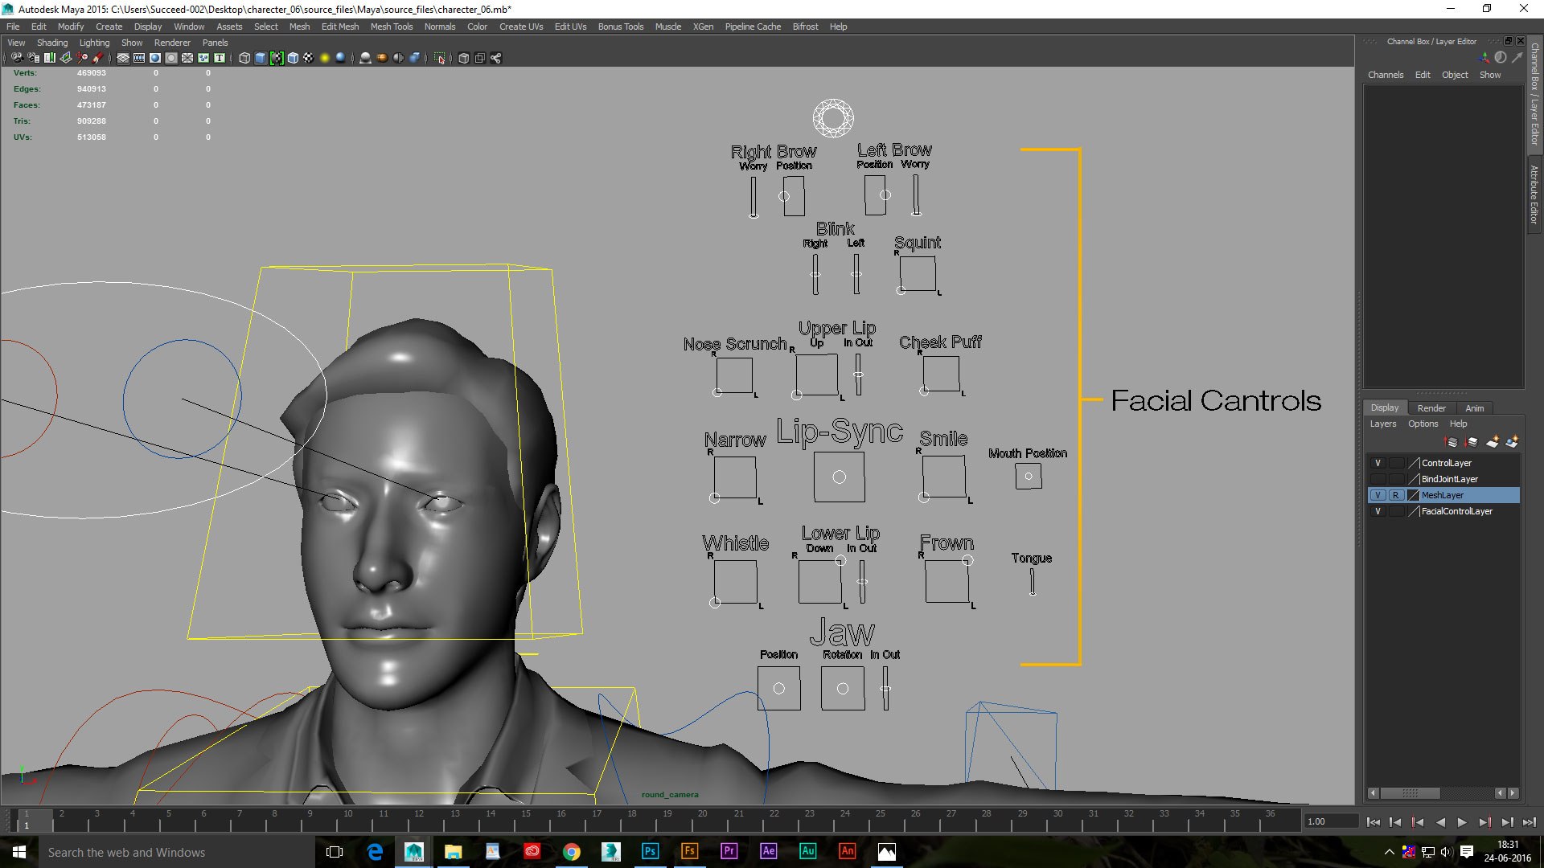Toggle ControlLayer display type box

[1396, 463]
